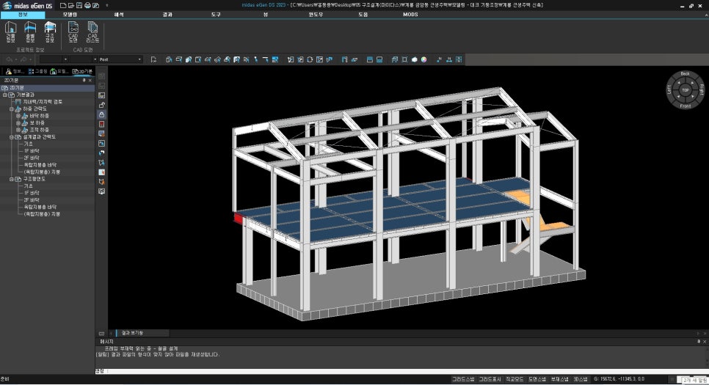
Task: Collapse the 구조평면도 tree node
Action: pos(12,179)
